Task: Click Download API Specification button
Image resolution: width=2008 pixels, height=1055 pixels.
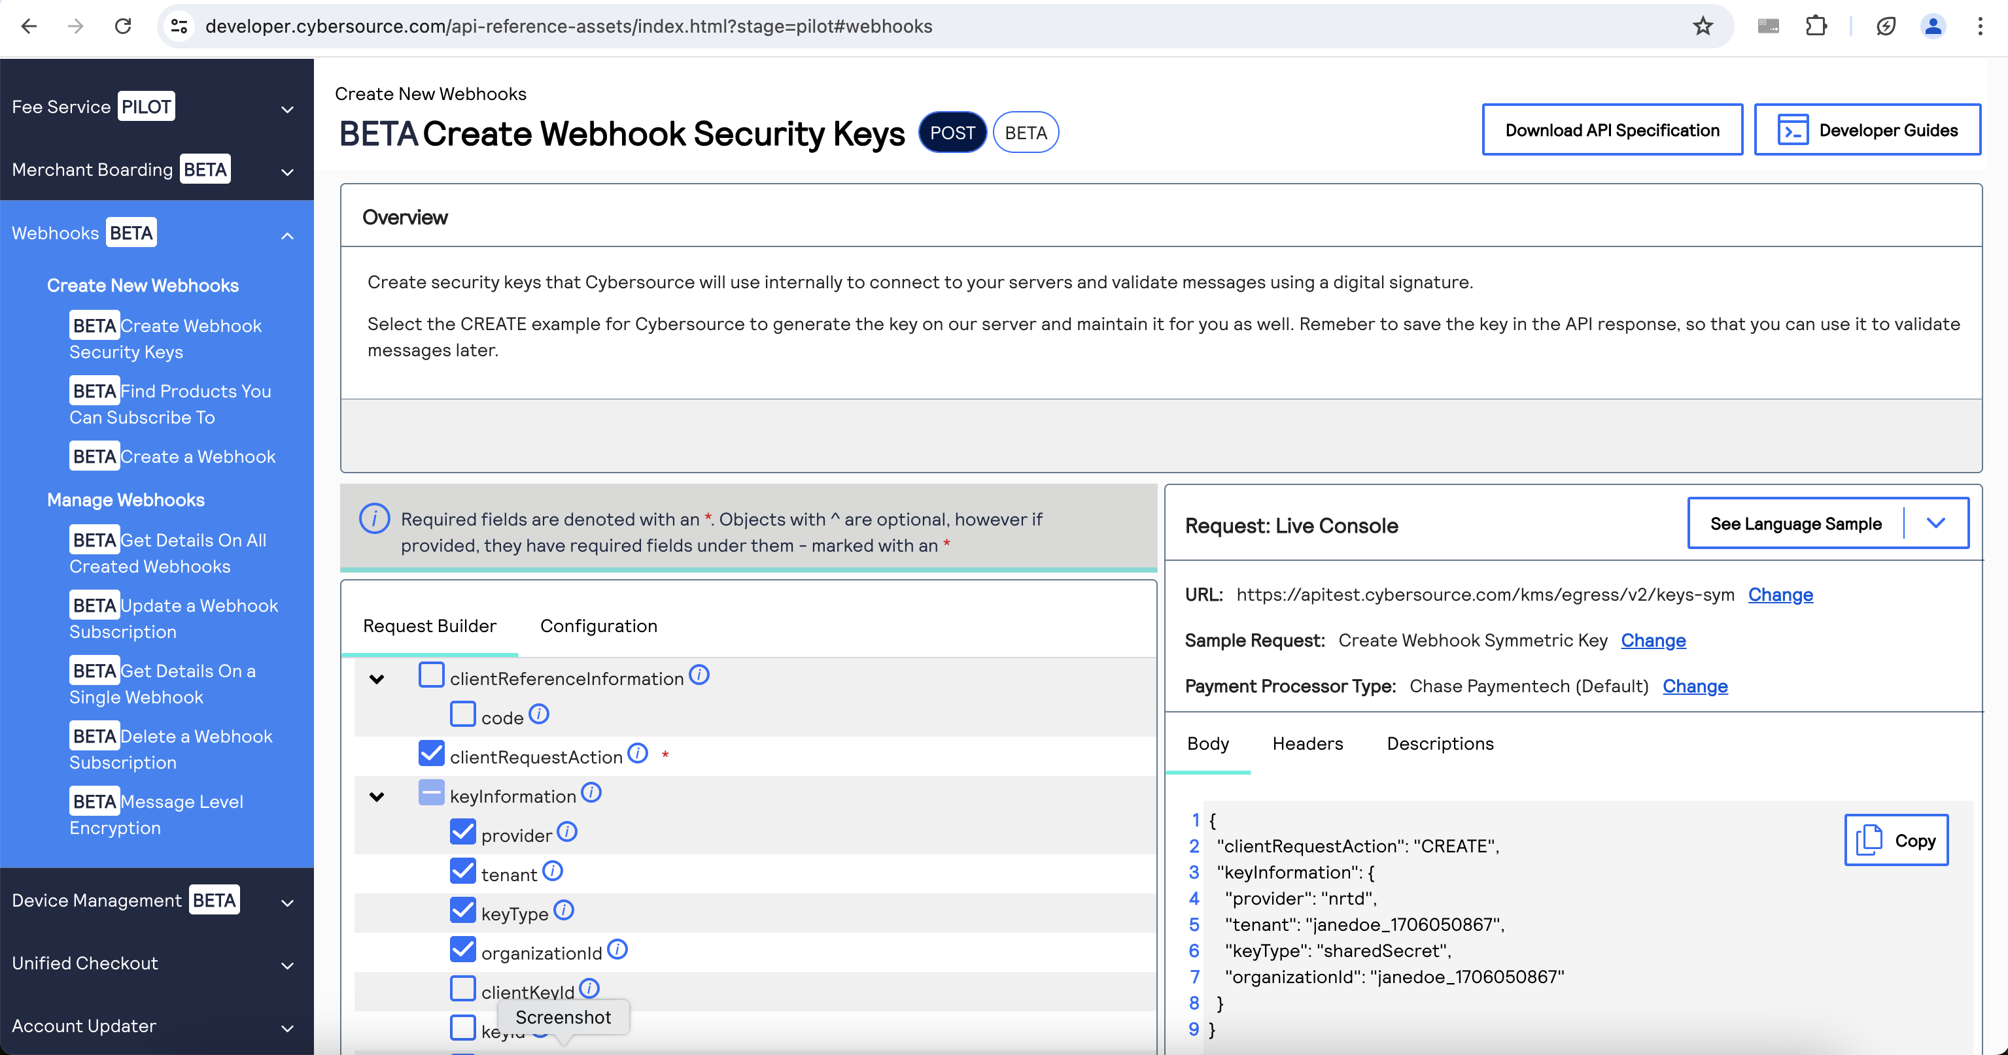Action: pos(1611,130)
